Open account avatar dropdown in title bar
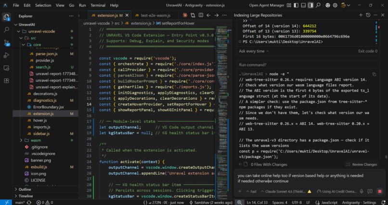Image resolution: width=388 pixels, height=205 pixels. [345, 5]
